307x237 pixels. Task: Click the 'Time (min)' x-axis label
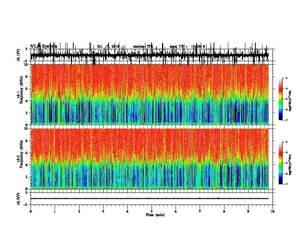pos(155,215)
